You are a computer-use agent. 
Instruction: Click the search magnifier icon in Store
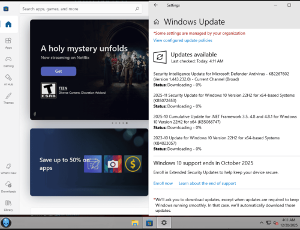[x=137, y=9]
